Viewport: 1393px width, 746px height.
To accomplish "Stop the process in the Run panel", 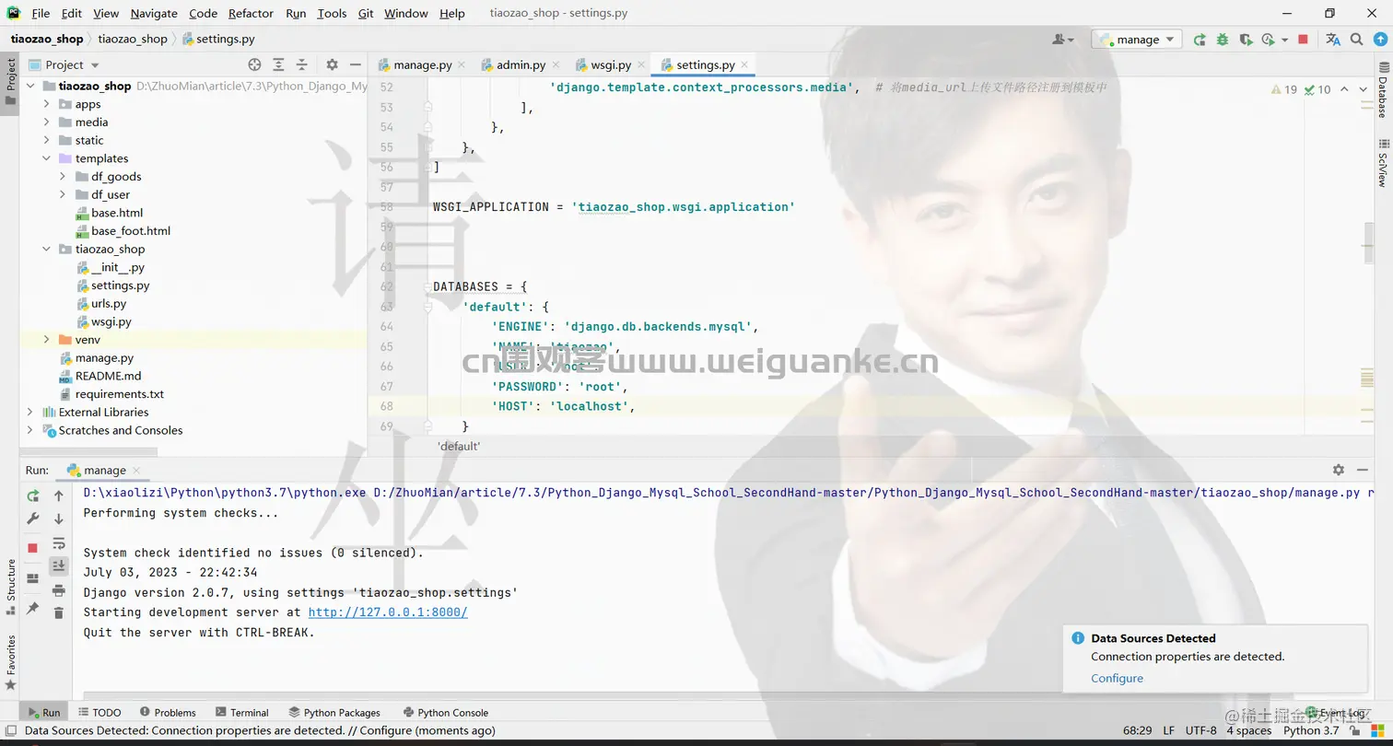I will tap(33, 547).
